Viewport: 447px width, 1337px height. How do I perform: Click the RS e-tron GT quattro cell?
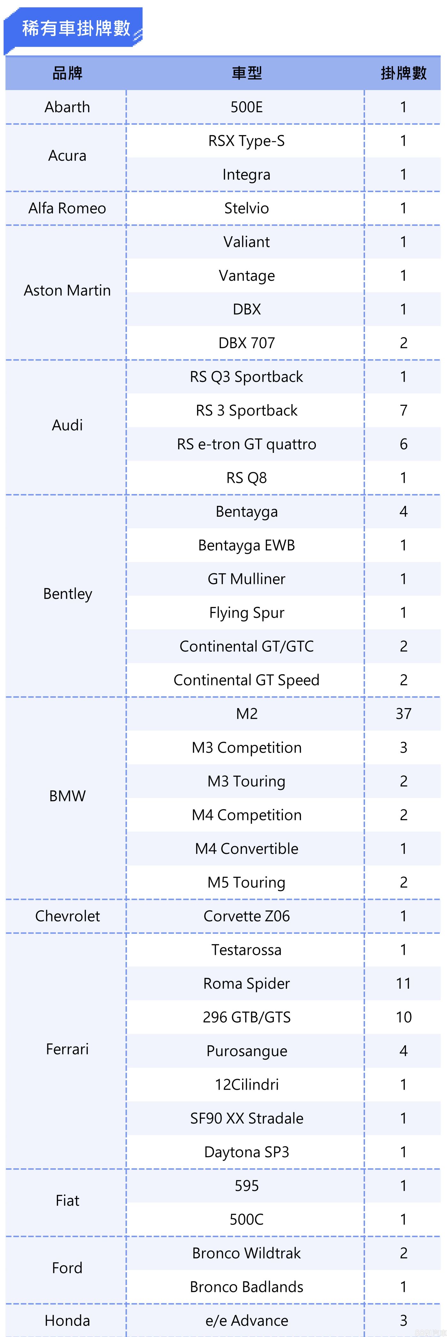[x=246, y=444]
